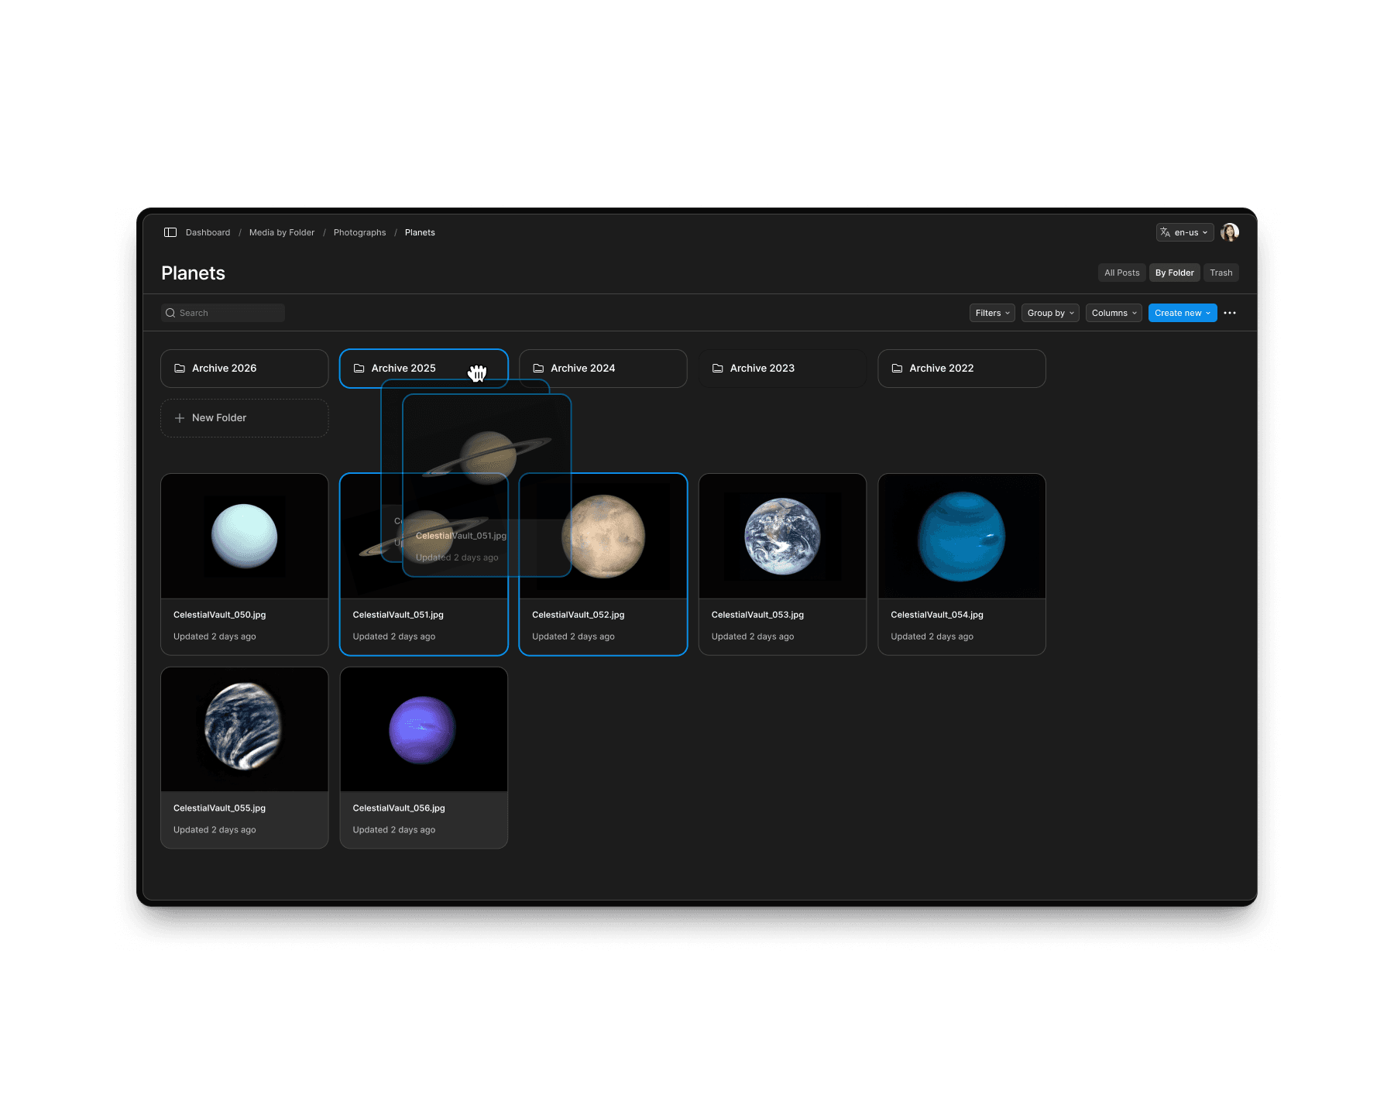Expand the Filters dropdown
The image size is (1394, 1115).
pos(992,313)
